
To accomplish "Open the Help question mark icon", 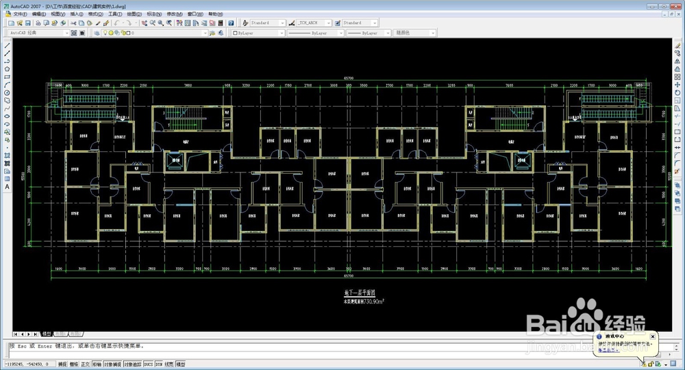I will pyautogui.click(x=231, y=23).
